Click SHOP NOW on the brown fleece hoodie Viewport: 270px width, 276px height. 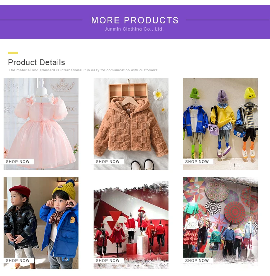tap(108, 162)
